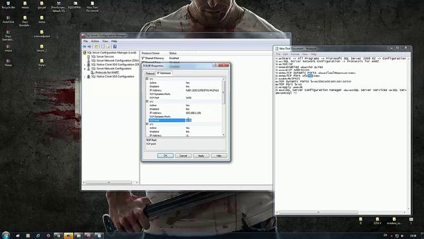
Task: Select the GTA V desktop icon
Action: point(377,221)
